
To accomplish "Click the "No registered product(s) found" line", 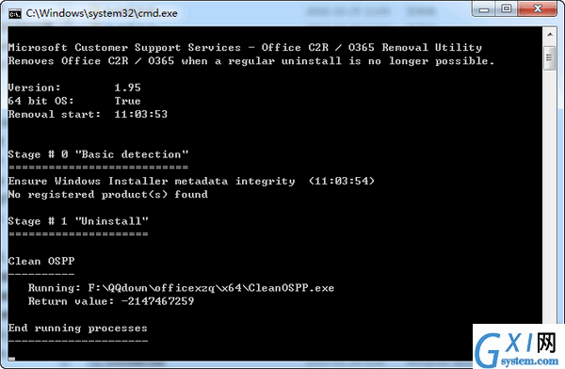I will pos(108,195).
